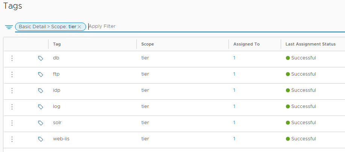Click the tag icon beside solr
The width and height of the screenshot is (345, 152).
point(41,123)
